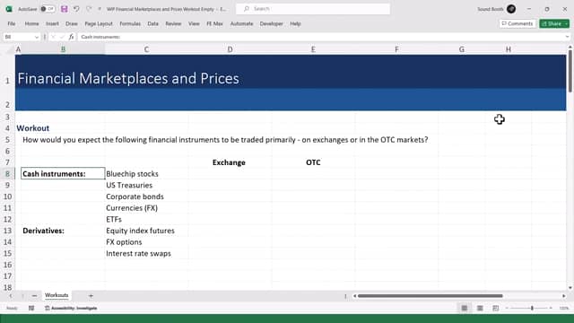Click the Name Box cell reference
574x323 pixels.
tap(18, 37)
